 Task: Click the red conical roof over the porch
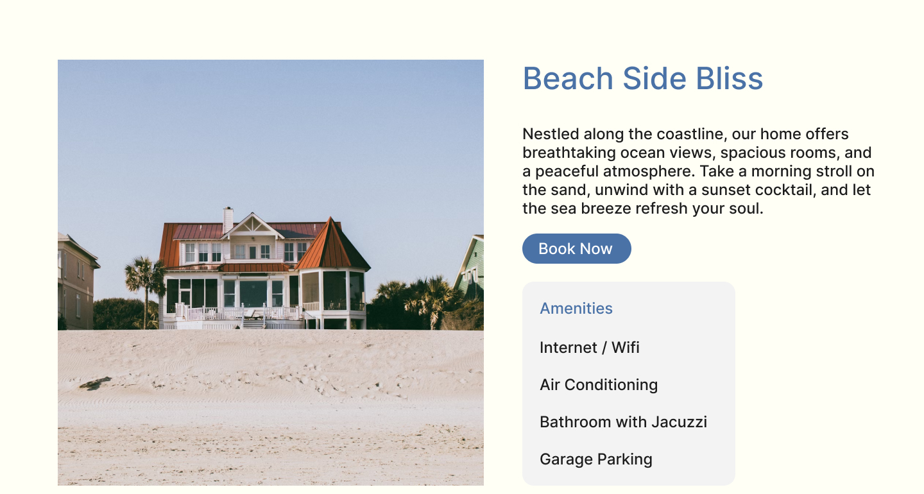click(x=332, y=245)
